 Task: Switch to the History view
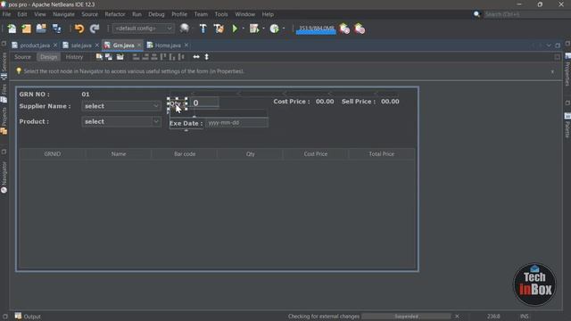point(74,57)
